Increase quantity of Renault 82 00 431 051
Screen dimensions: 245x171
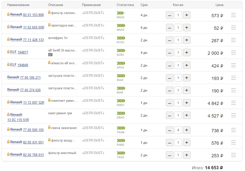(187, 142)
